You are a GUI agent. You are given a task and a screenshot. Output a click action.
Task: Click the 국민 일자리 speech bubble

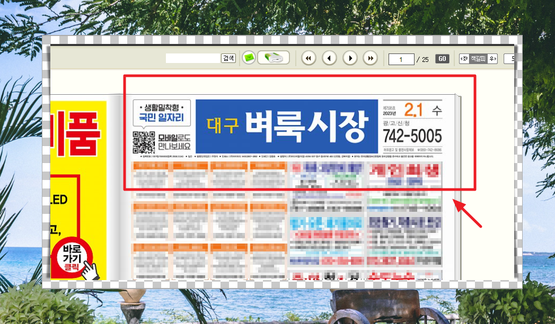click(x=162, y=113)
